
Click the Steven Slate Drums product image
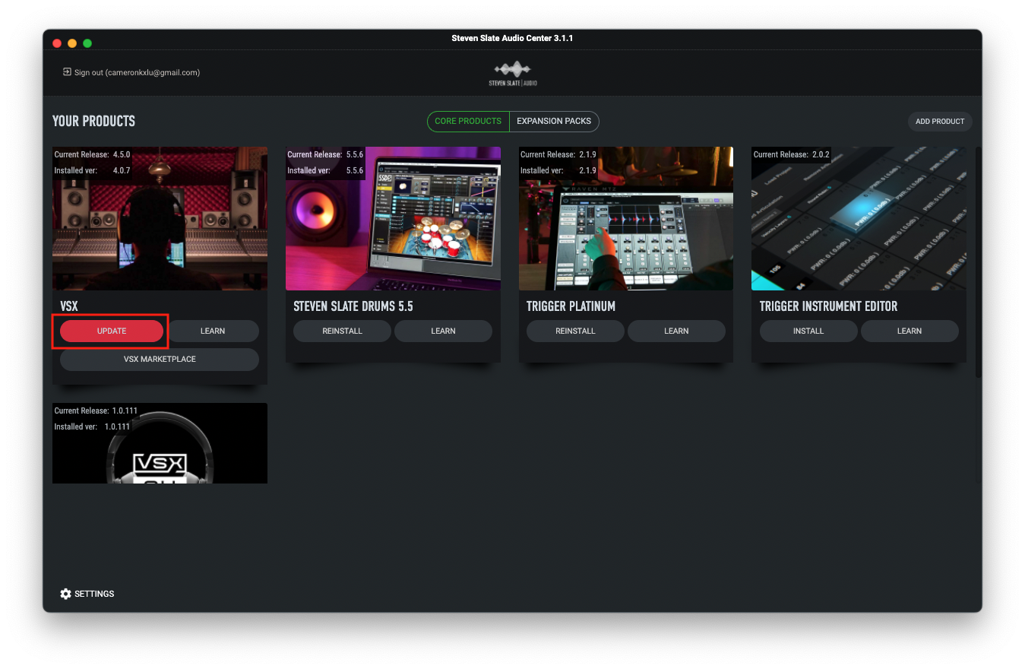coord(393,219)
